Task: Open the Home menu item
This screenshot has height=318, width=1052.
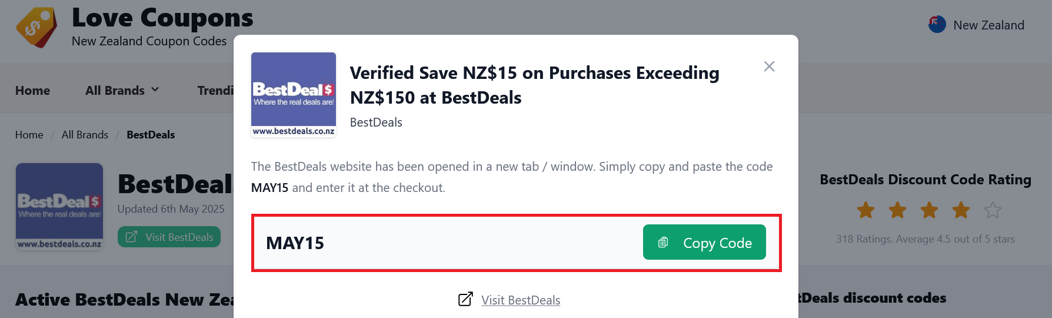Action: click(x=33, y=91)
